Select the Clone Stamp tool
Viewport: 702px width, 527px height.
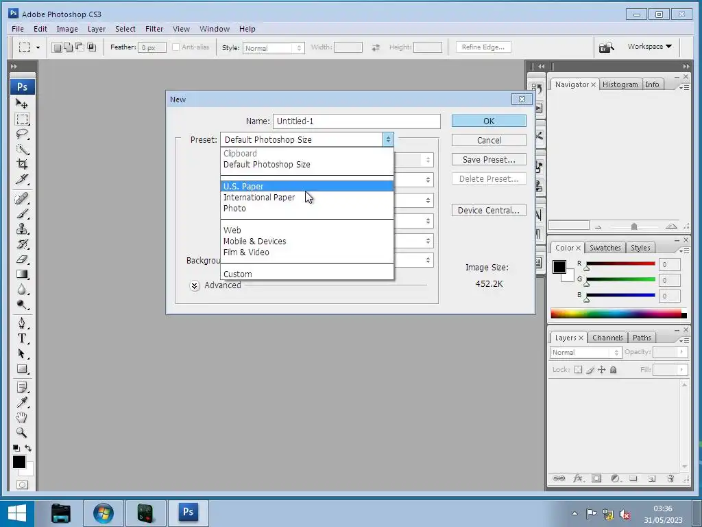click(21, 229)
